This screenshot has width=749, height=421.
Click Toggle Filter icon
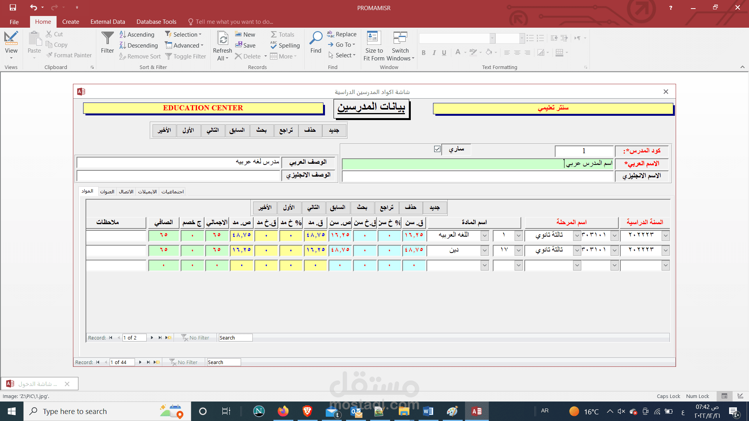[x=186, y=57]
